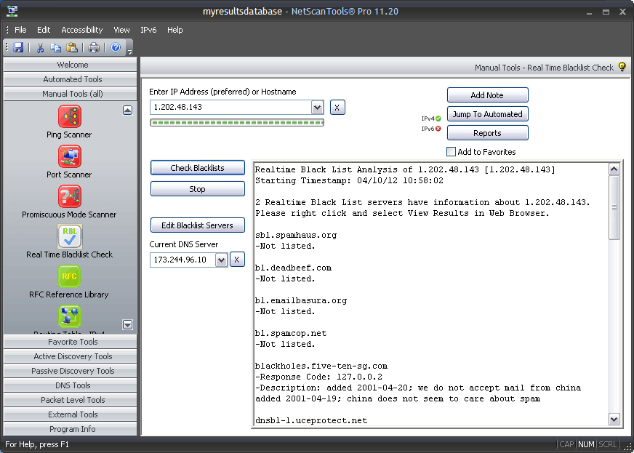Viewport: 634px width, 453px height.
Task: Collapse the Manual Tools (all) section
Action: click(71, 94)
